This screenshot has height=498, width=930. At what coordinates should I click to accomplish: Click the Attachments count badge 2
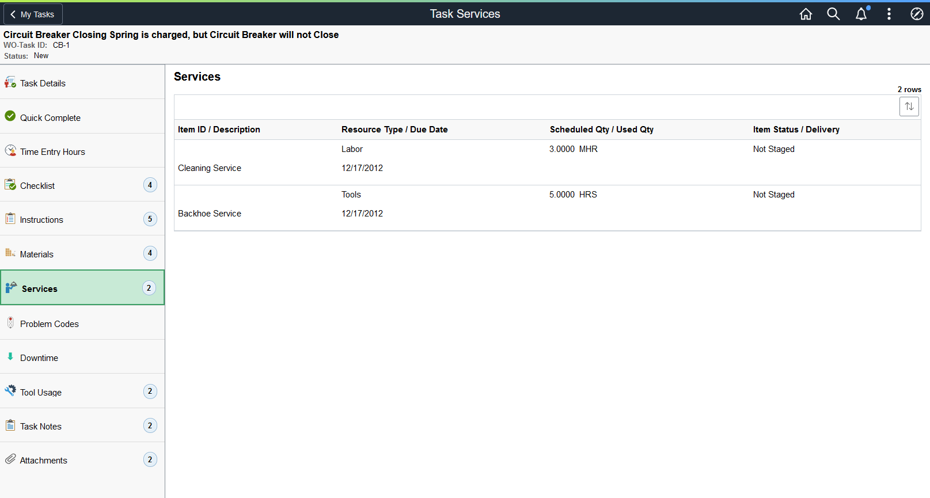(150, 459)
